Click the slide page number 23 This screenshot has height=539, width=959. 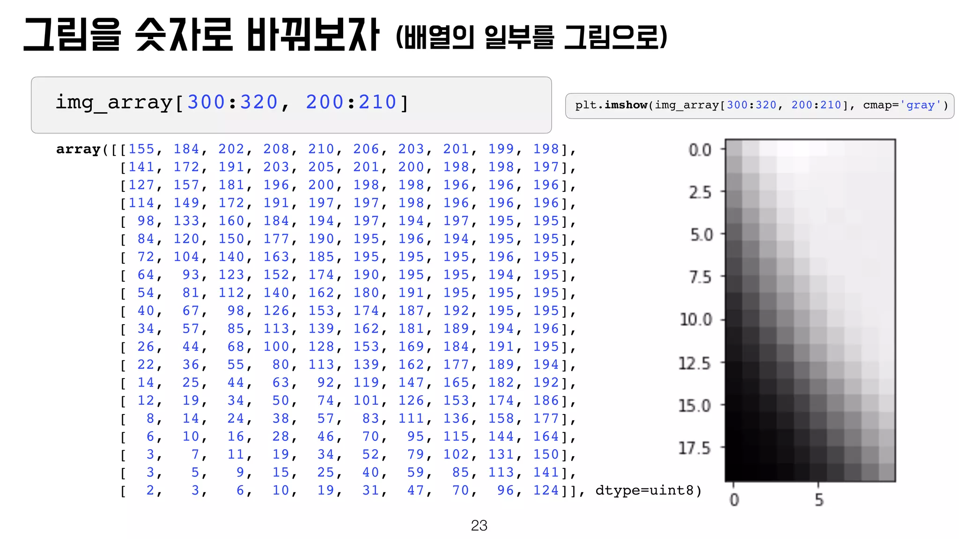(x=479, y=525)
